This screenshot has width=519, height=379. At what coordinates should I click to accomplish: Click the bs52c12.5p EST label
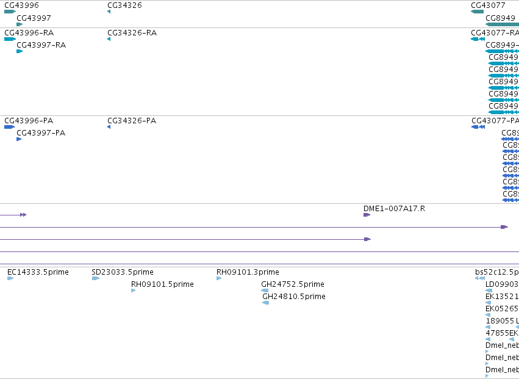(x=497, y=272)
